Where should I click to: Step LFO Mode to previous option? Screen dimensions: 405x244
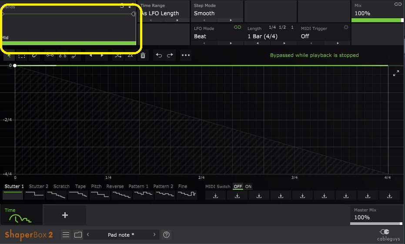click(204, 43)
